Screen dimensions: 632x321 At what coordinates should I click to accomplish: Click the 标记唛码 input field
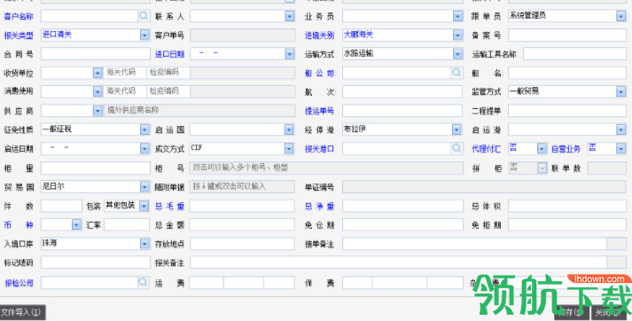coord(96,262)
